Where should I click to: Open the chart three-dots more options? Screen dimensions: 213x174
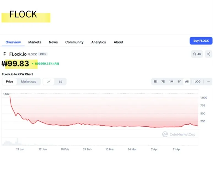tap(208, 82)
